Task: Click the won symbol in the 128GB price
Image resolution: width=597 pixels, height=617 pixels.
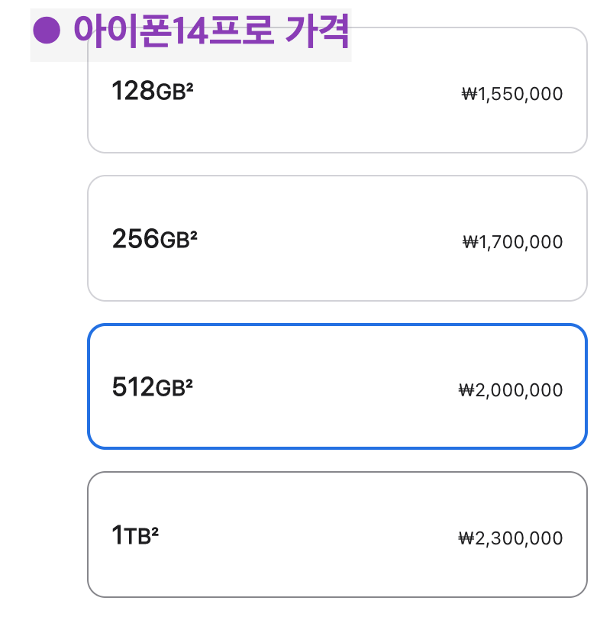Action: pos(470,94)
